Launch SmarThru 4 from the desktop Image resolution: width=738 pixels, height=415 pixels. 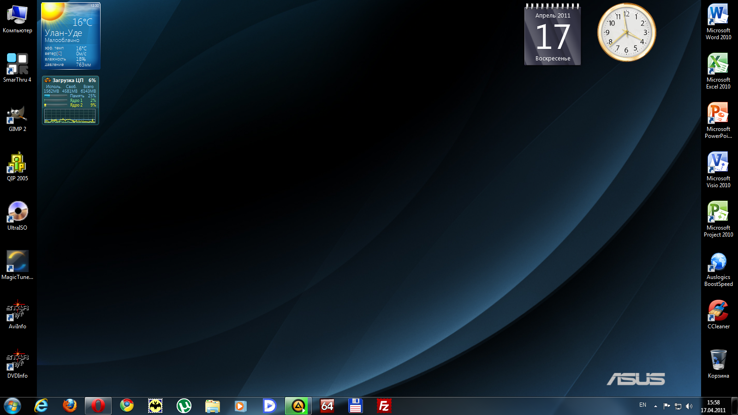(x=18, y=68)
